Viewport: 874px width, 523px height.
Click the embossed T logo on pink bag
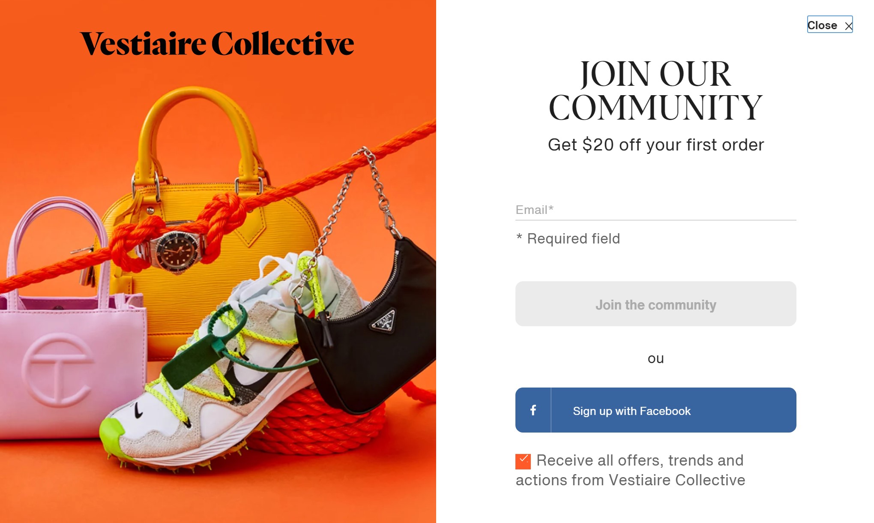pos(57,370)
